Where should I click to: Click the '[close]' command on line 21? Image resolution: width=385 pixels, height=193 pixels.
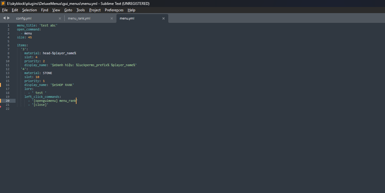(40, 105)
